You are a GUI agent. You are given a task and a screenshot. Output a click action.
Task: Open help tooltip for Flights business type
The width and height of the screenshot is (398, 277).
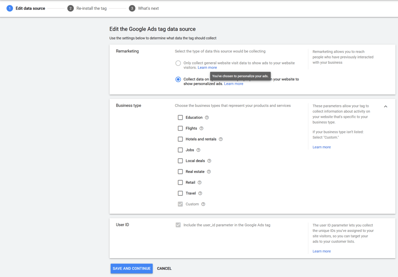tap(201, 128)
